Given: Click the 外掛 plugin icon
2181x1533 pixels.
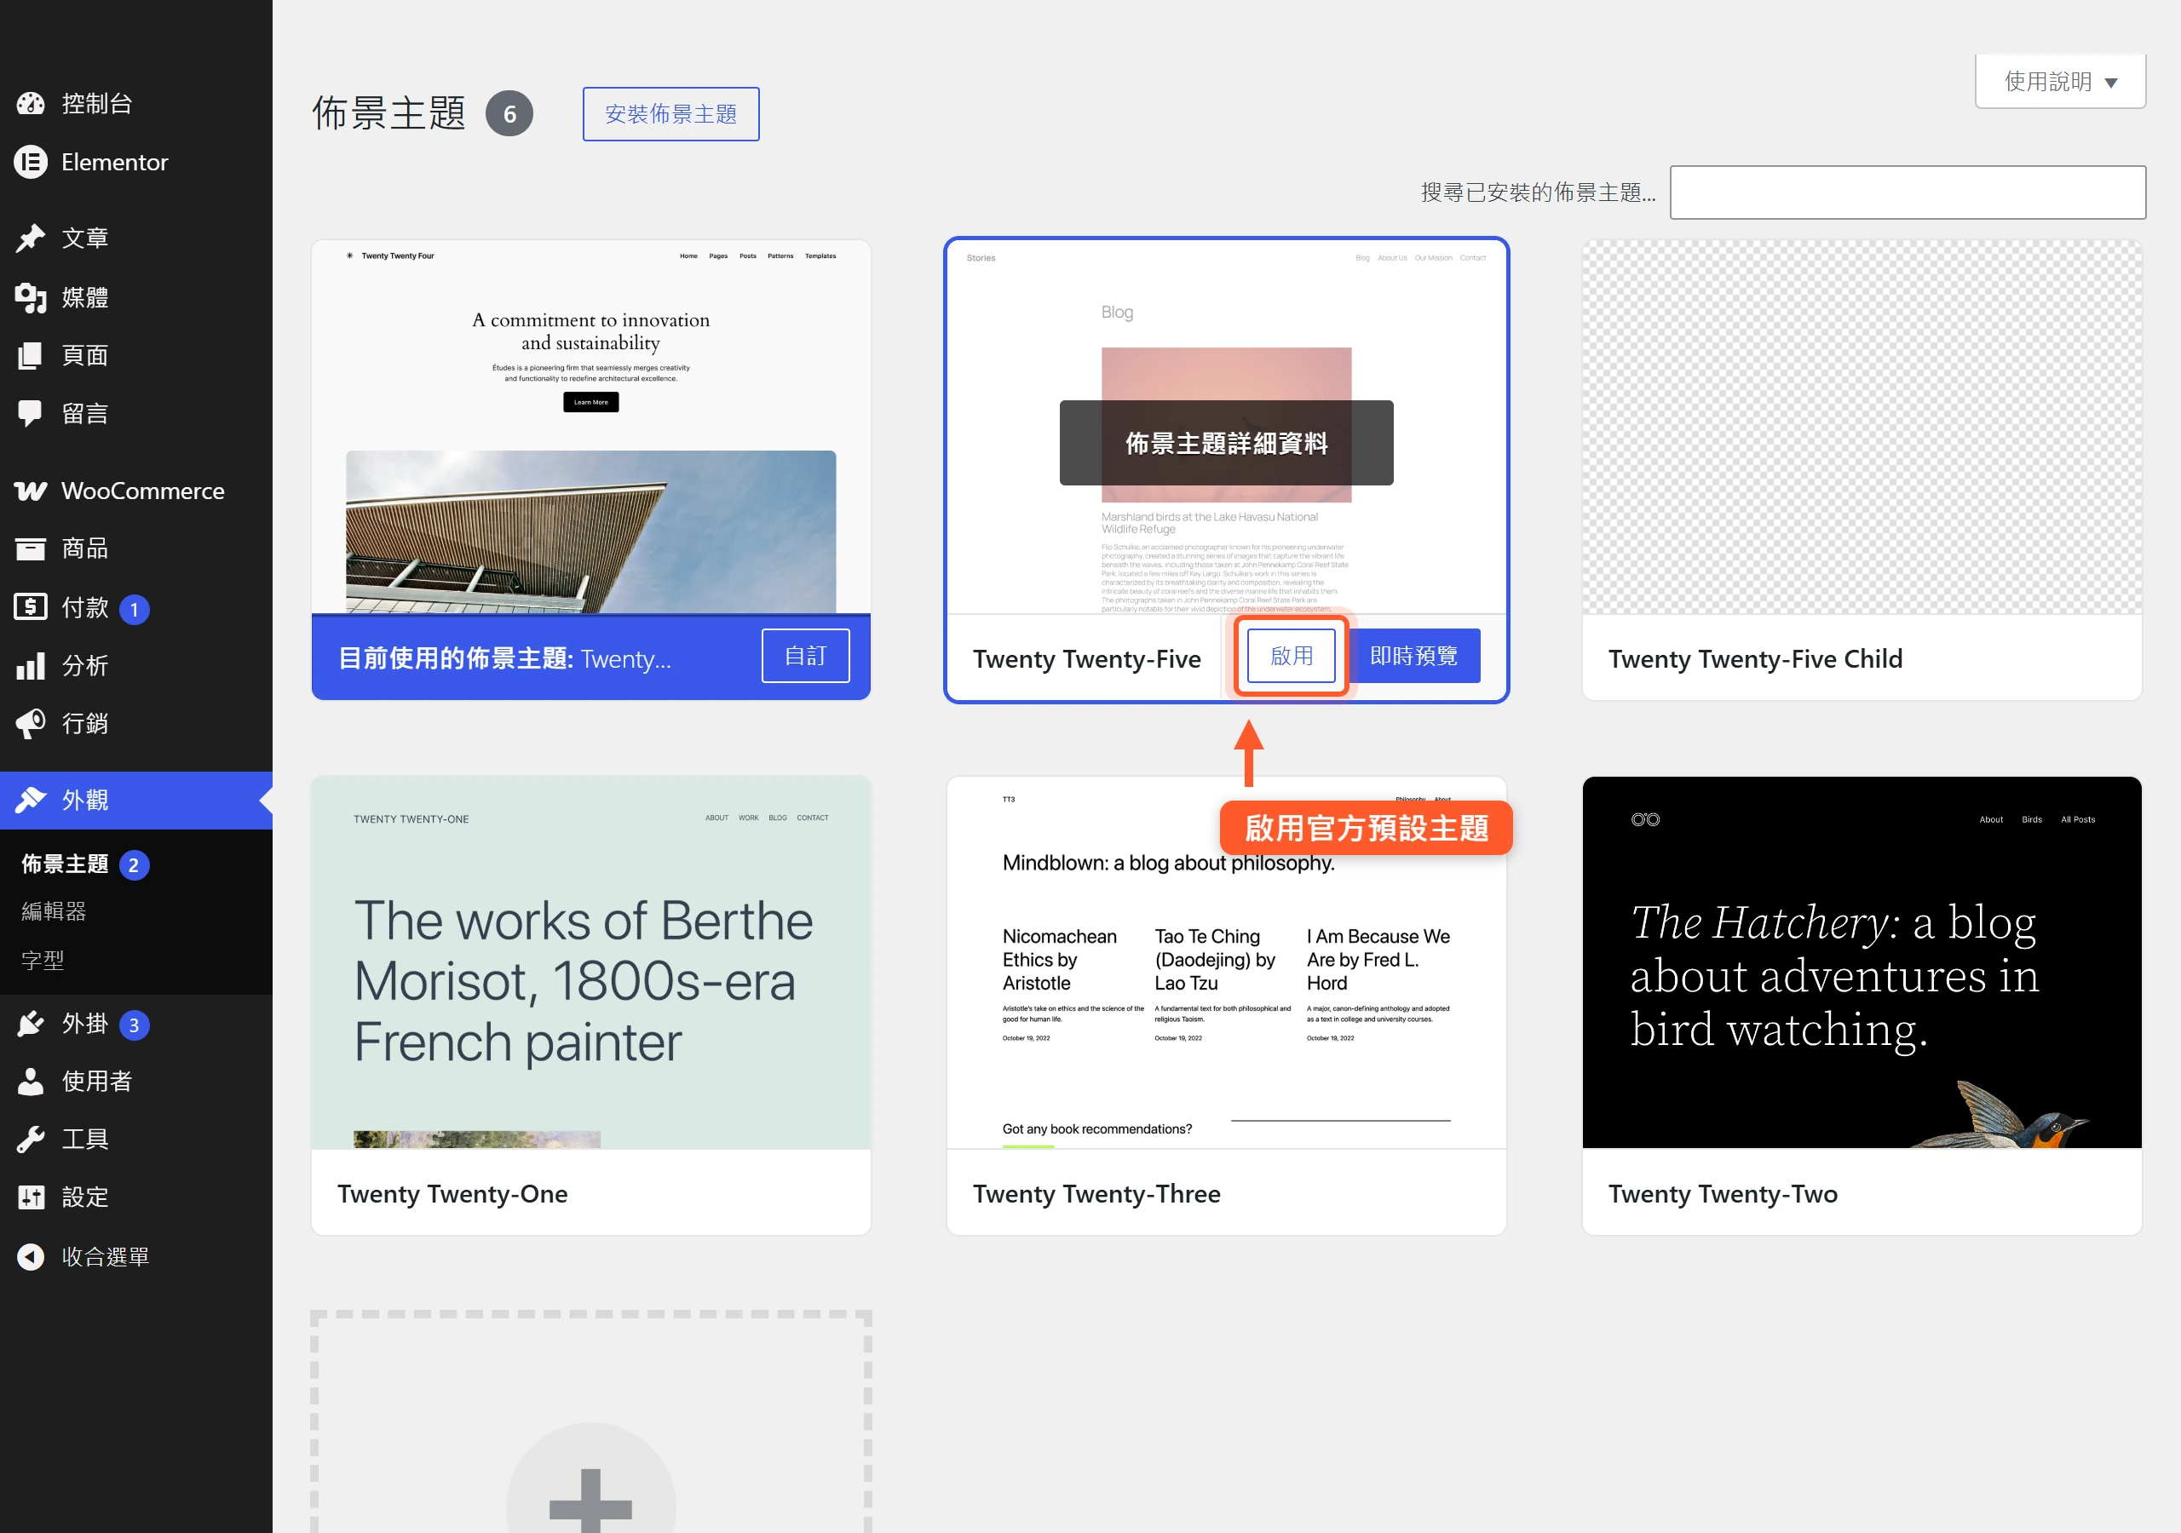Looking at the screenshot, I should (x=31, y=1024).
